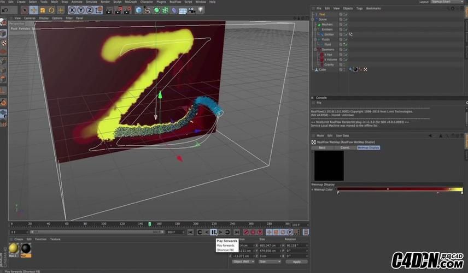Click the texture tag on Cube
This screenshot has height=273, width=468.
pos(355,69)
